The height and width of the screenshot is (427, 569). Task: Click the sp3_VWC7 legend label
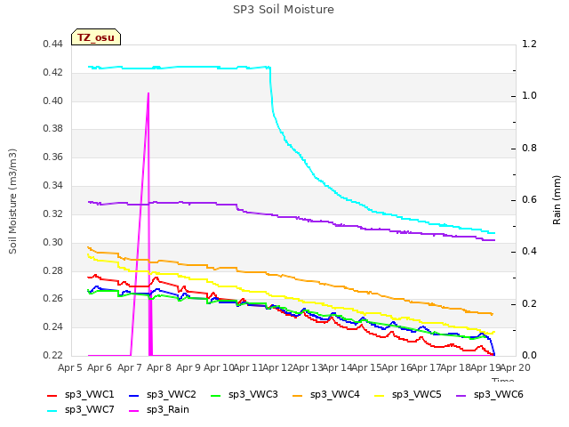pyautogui.click(x=89, y=410)
